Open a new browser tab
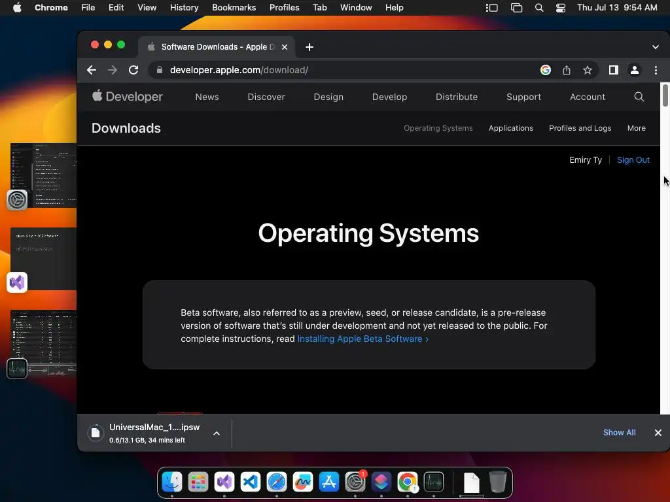Image resolution: width=670 pixels, height=502 pixels. pos(309,47)
